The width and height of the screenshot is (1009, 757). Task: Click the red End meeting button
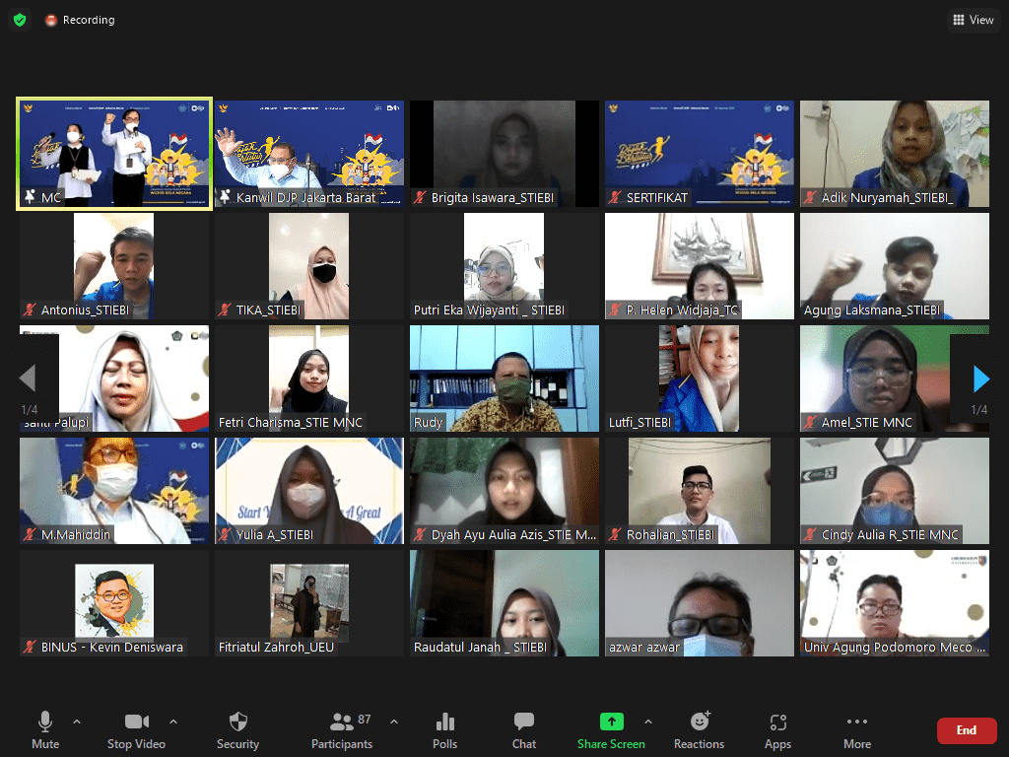click(966, 730)
